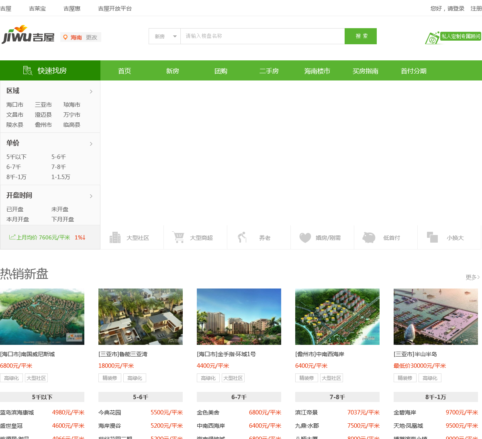
Task: Click the green consultant tag icon
Action: tap(432, 38)
